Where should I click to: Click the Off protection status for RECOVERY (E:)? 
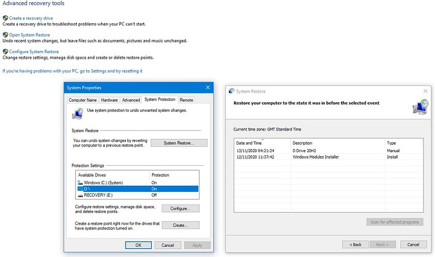[x=154, y=195]
